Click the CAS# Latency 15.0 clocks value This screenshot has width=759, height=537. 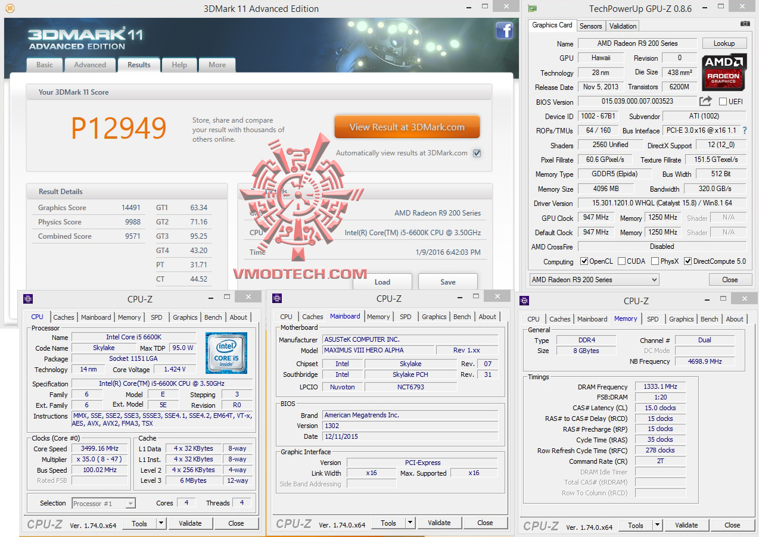[x=660, y=408]
